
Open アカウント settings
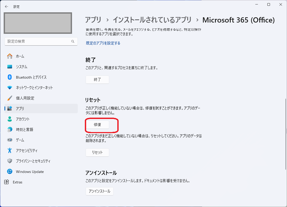[x=41, y=119]
